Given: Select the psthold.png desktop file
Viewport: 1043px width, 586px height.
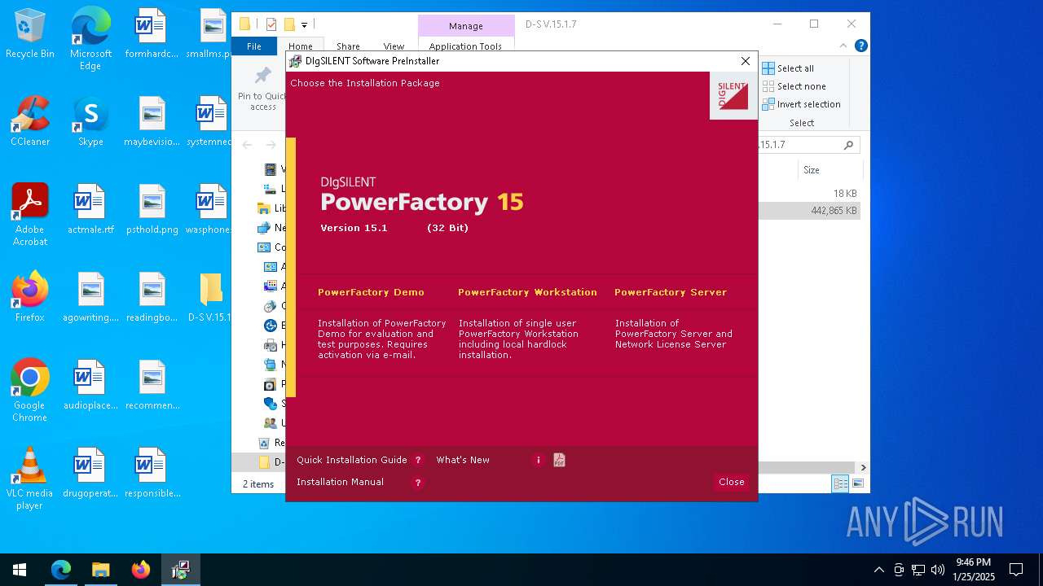Looking at the screenshot, I should click(x=152, y=210).
